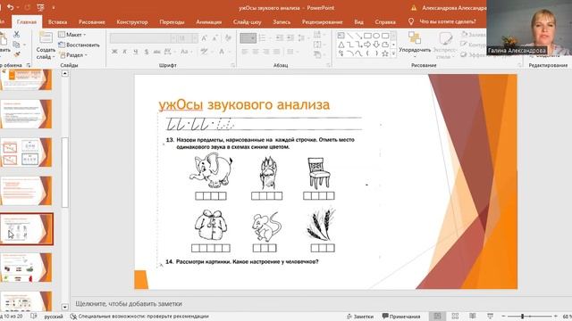The height and width of the screenshot is (321, 572).
Task: Toggle strikethrough abc button
Action: [157, 52]
